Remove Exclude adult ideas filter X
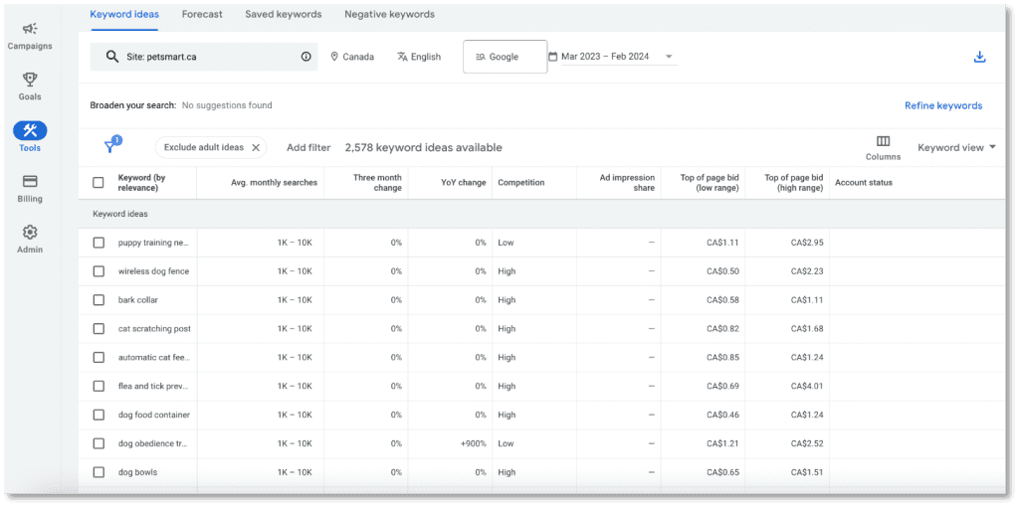 tap(256, 147)
